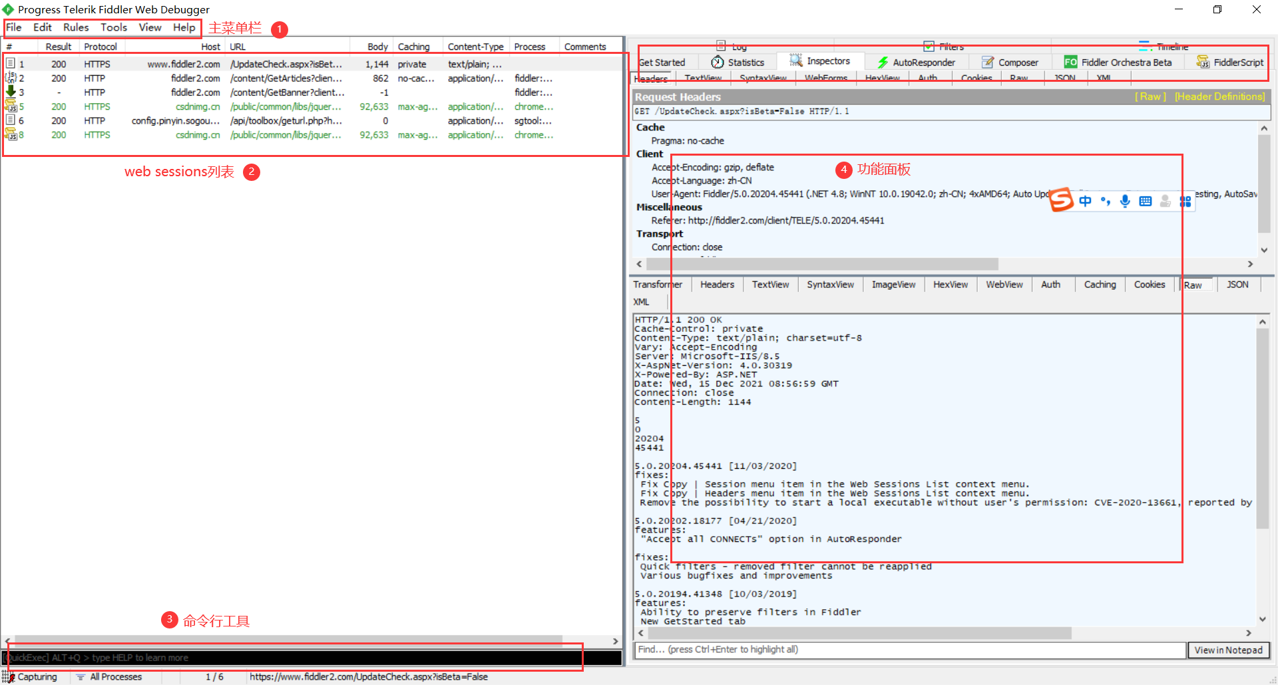Open the Help menu
This screenshot has height=685, width=1278.
[184, 27]
